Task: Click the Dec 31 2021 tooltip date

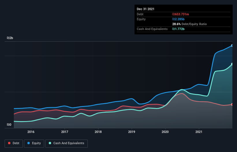Action: click(145, 9)
